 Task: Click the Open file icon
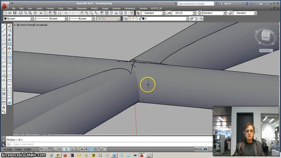tap(10, 13)
